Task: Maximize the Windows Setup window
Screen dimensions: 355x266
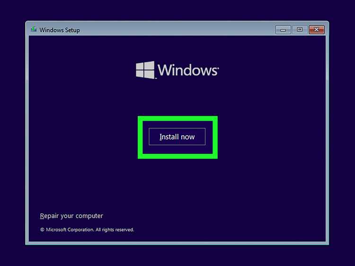Action: pos(300,30)
